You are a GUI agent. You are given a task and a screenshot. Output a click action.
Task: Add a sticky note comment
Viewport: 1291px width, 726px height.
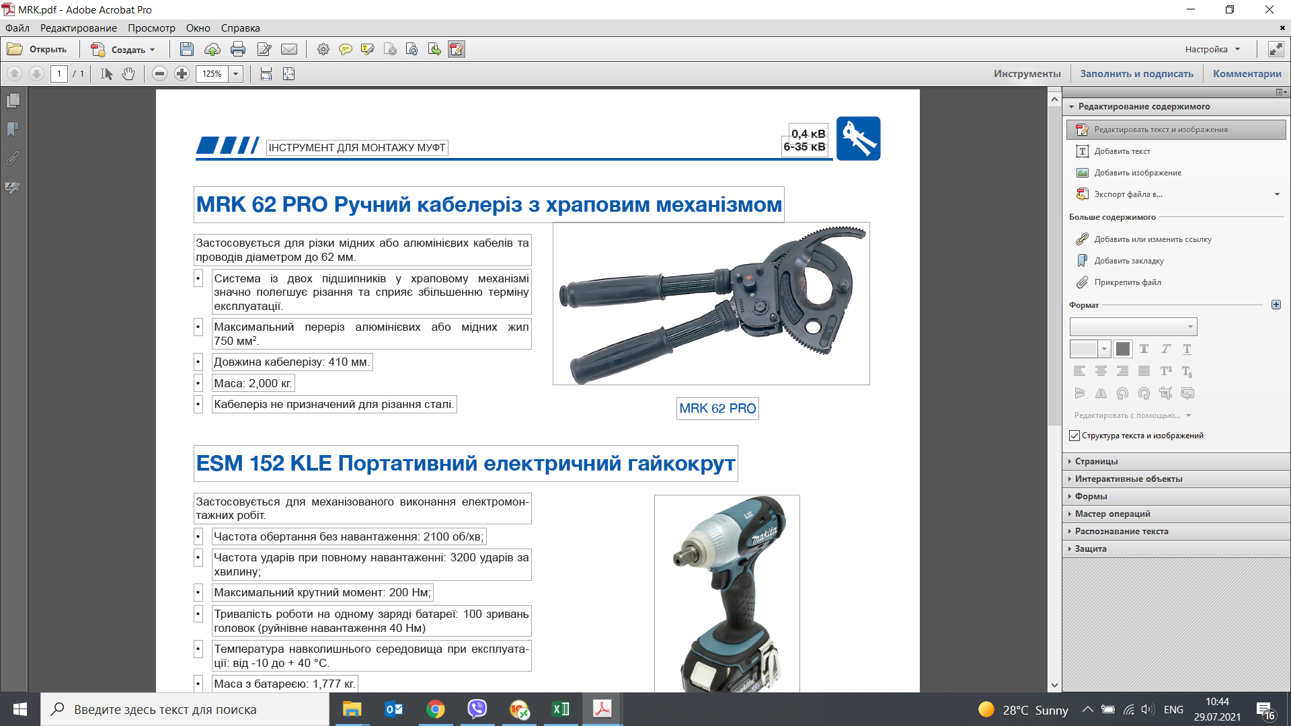point(346,49)
